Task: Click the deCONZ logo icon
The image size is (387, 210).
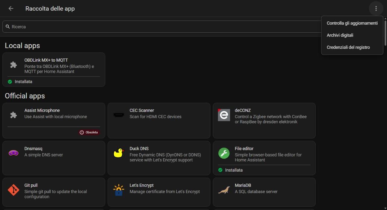Action: click(x=224, y=115)
